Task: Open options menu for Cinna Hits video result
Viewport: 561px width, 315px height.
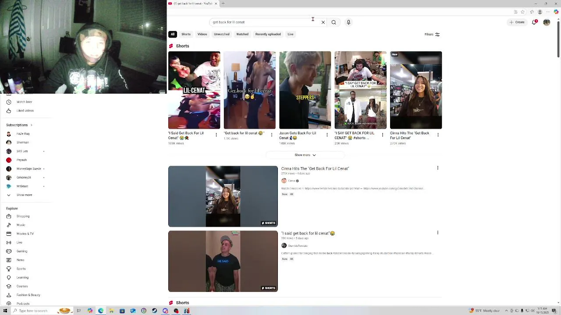Action: point(437,168)
